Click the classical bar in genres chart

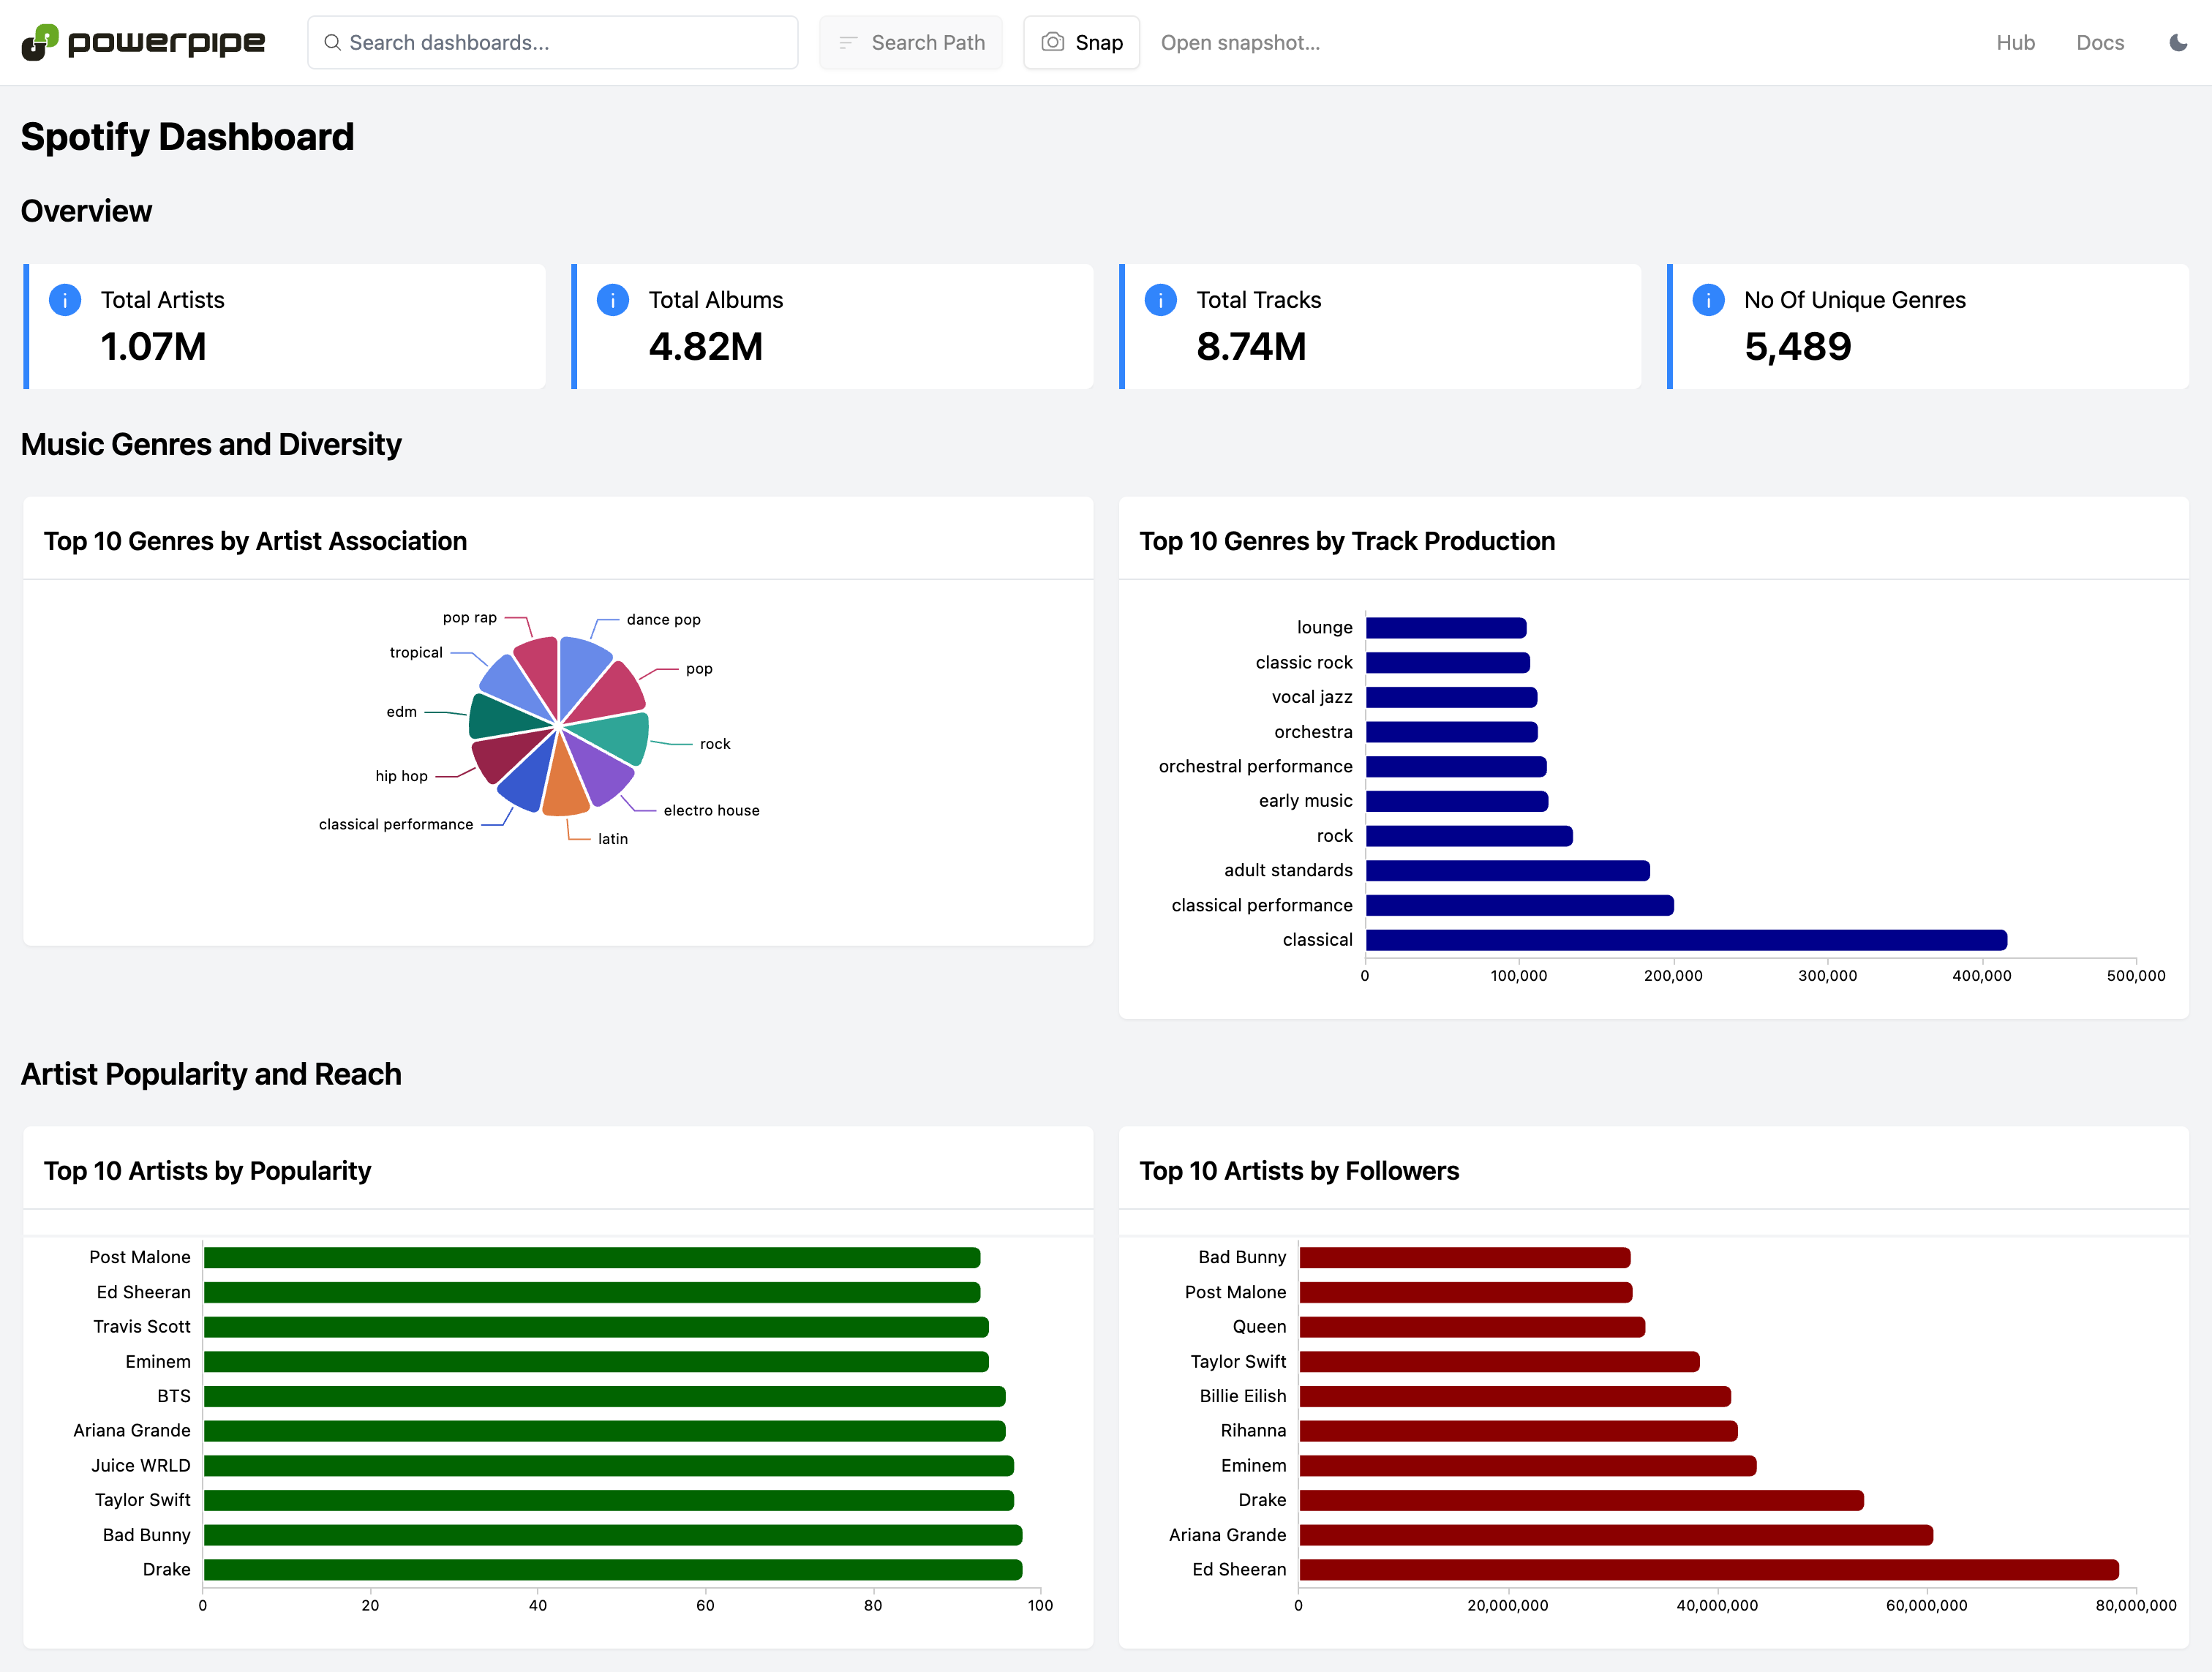click(1685, 940)
